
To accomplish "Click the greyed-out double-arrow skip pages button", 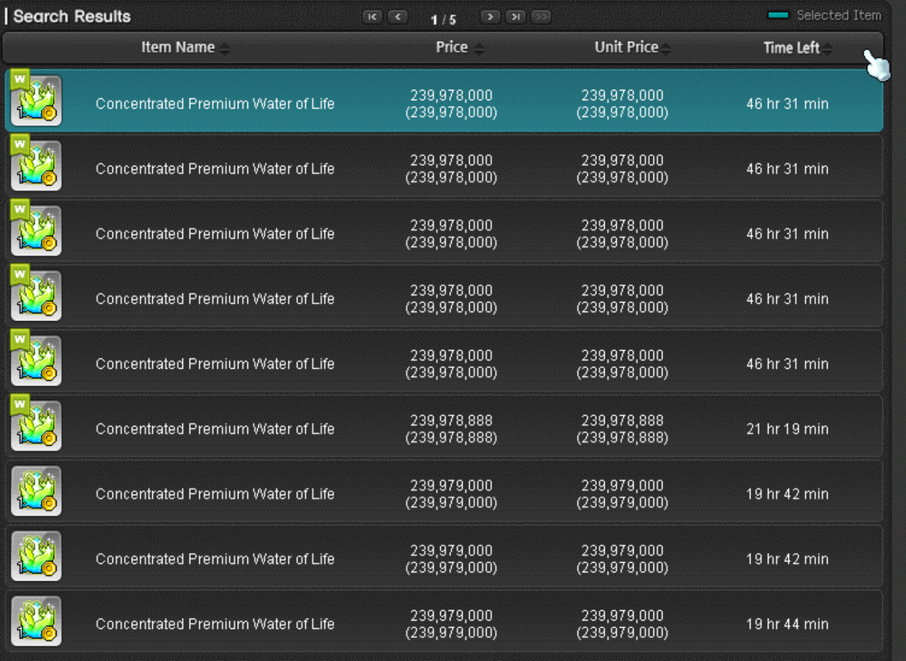I will [541, 17].
